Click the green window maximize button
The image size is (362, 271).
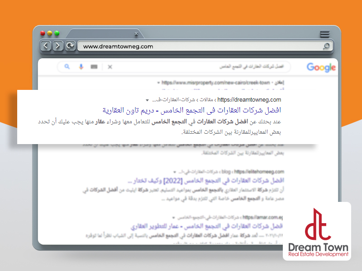click(x=57, y=33)
